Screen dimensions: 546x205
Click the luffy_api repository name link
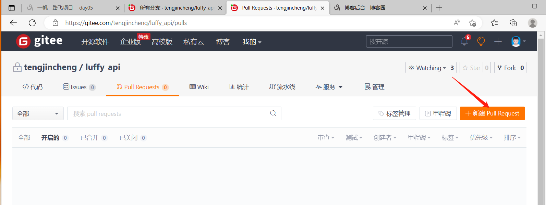click(103, 67)
